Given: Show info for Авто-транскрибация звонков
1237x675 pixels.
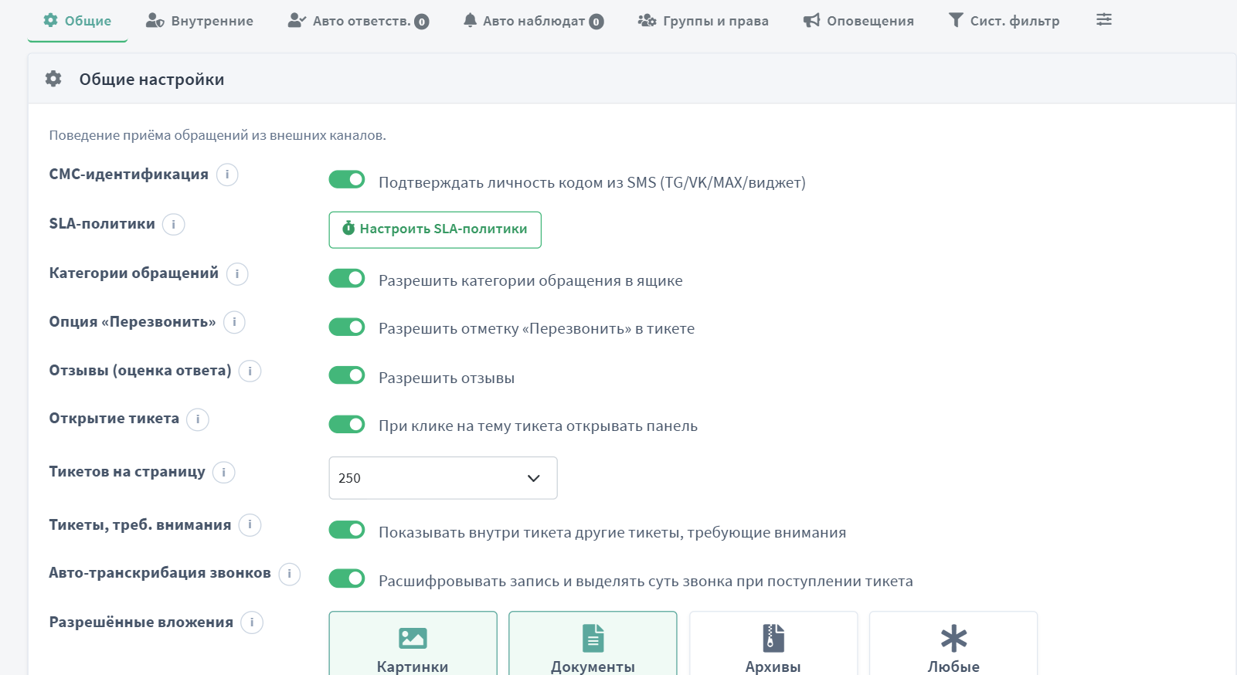Looking at the screenshot, I should pyautogui.click(x=289, y=574).
